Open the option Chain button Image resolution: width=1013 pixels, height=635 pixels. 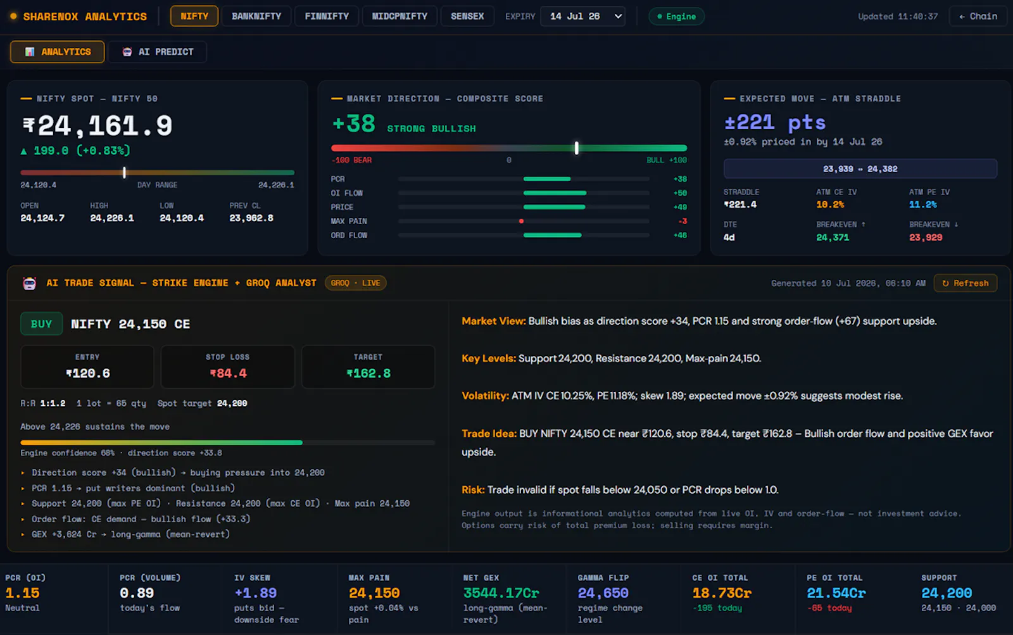pos(978,16)
